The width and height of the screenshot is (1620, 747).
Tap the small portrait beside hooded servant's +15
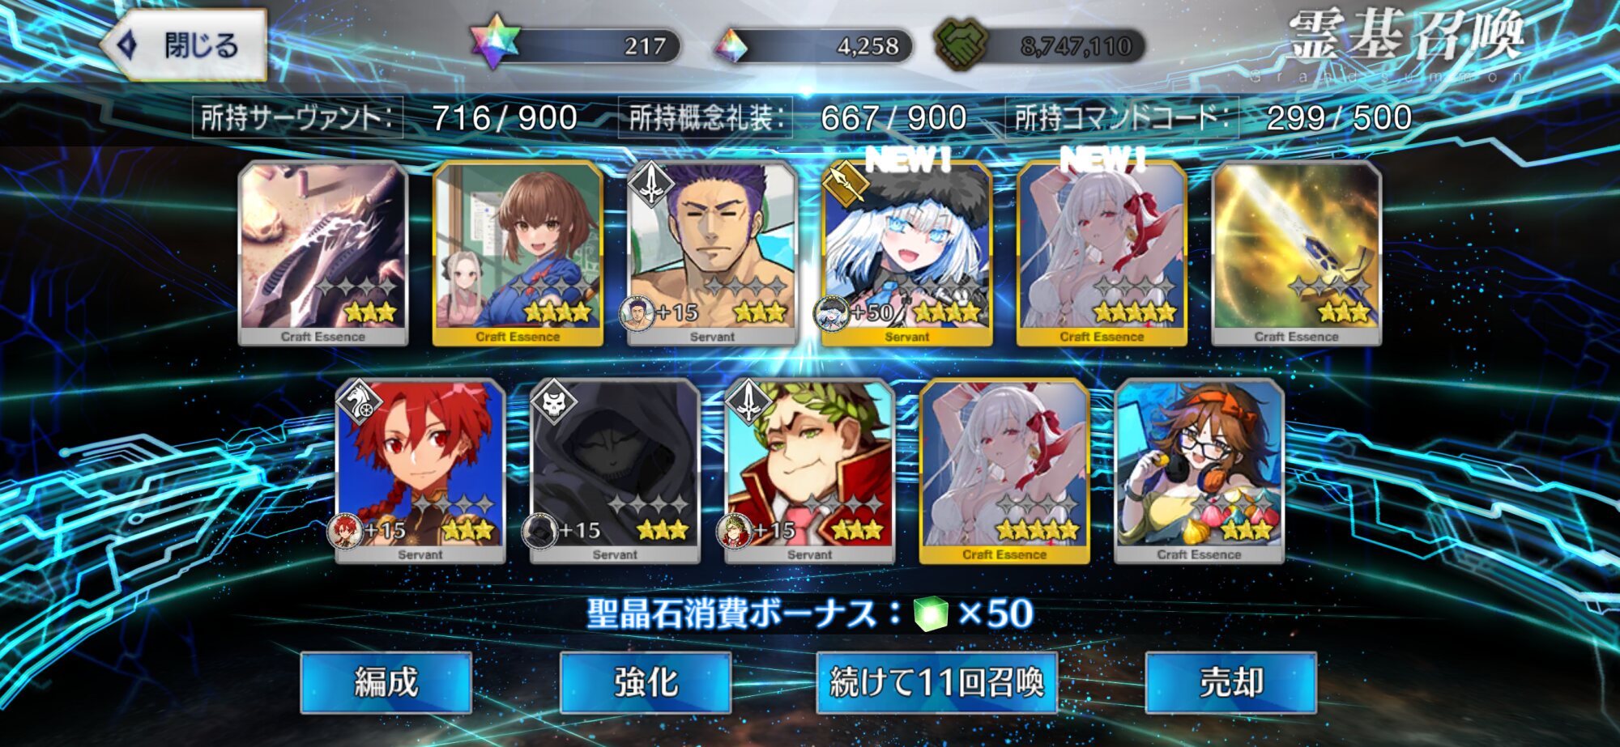[539, 532]
